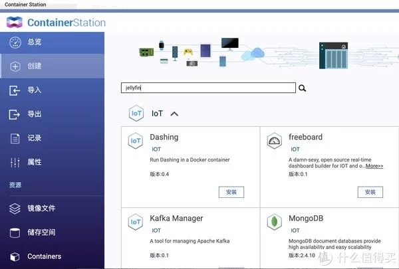Click the Container Station logo icon
Screen dimensions: 399x269
point(14,22)
